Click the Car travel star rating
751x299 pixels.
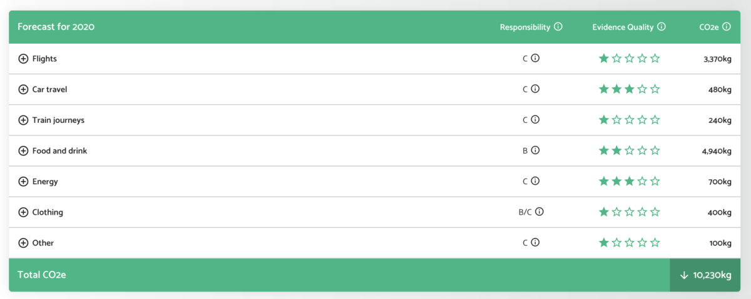tap(629, 89)
